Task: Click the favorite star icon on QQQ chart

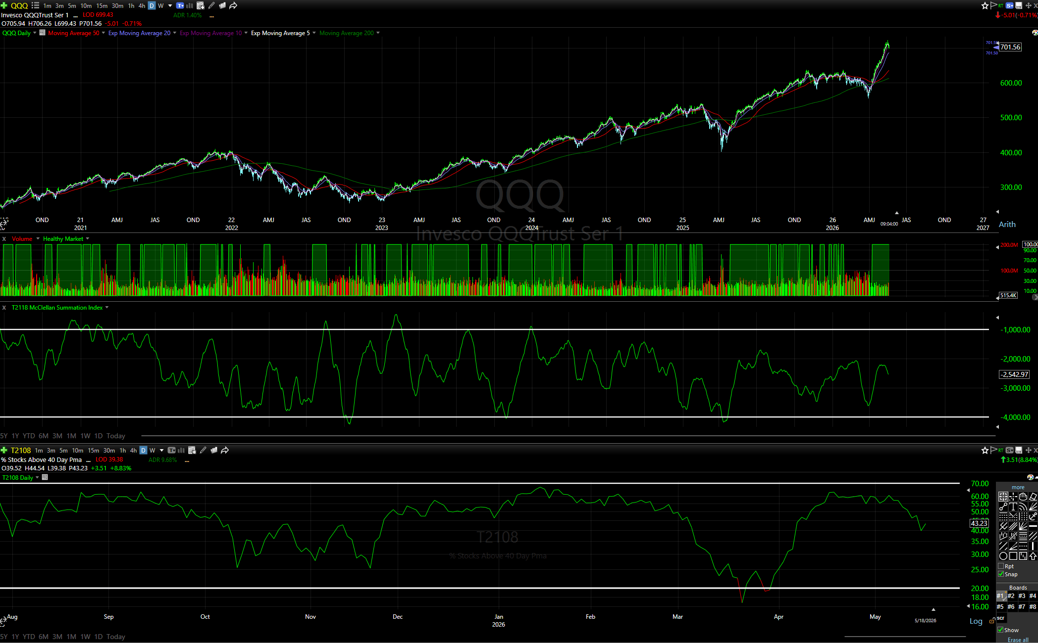Action: (x=985, y=5)
